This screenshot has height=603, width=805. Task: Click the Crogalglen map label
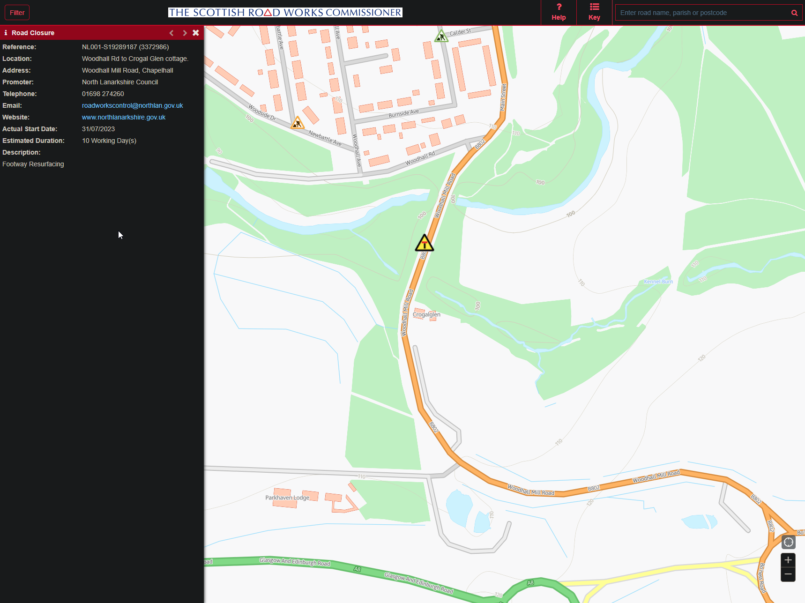(x=426, y=314)
